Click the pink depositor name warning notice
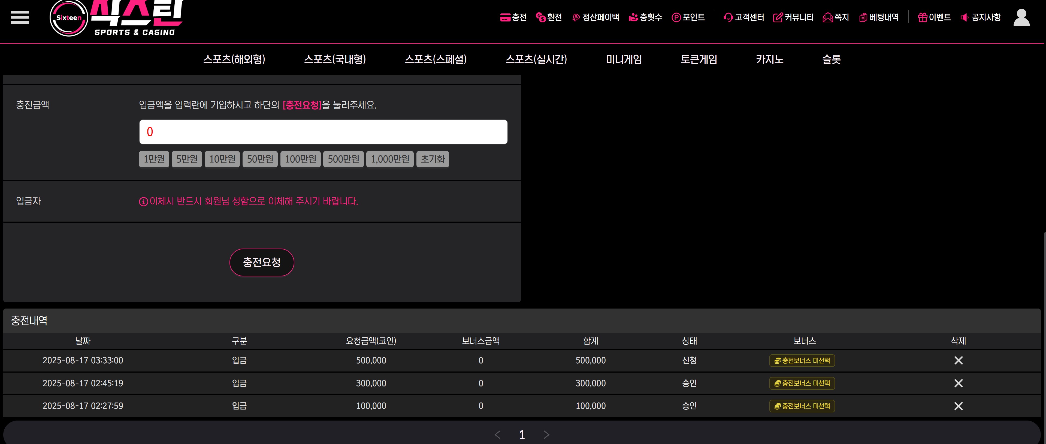 [249, 201]
